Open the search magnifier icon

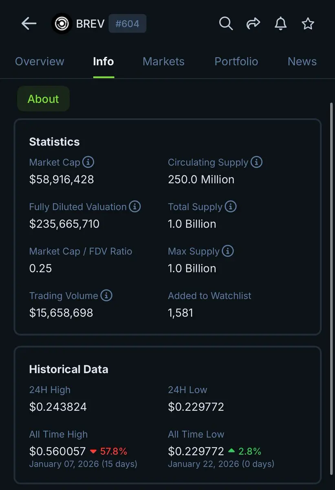226,24
